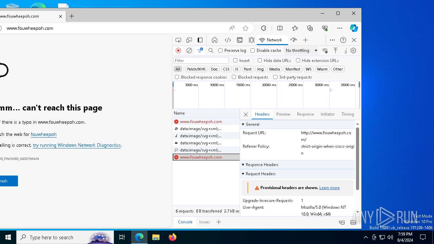Open Network settings gear icon
Image resolution: width=434 pixels, height=244 pixels.
353,50
